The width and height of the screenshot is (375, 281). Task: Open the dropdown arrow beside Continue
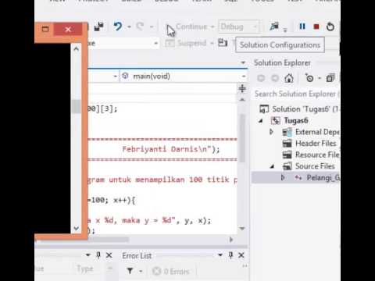pos(212,27)
